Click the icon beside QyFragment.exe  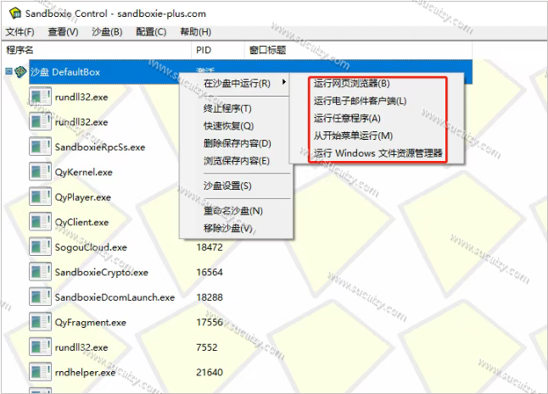pyautogui.click(x=40, y=322)
